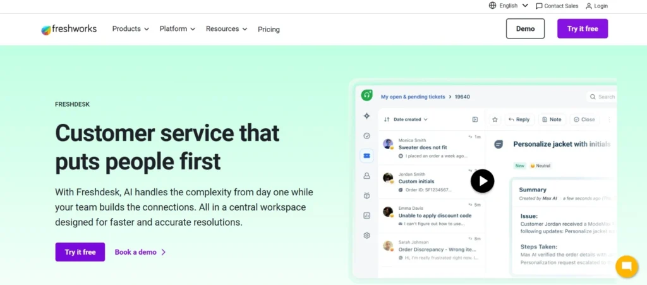
Task: Click My open & pending tickets breadcrumb
Action: [413, 97]
